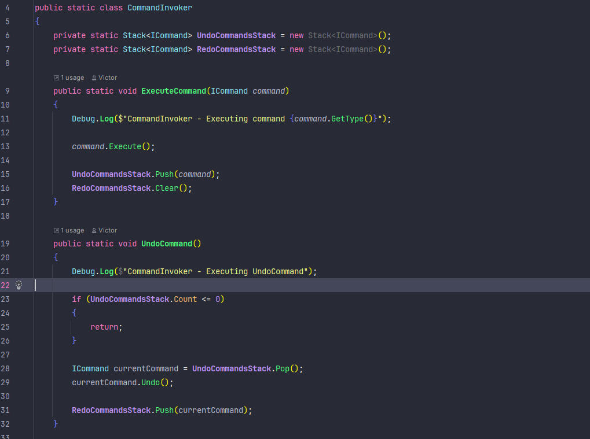Click the author icon beside Victor above UndoCommand
Viewport: 590px width, 439px height.
(94, 230)
